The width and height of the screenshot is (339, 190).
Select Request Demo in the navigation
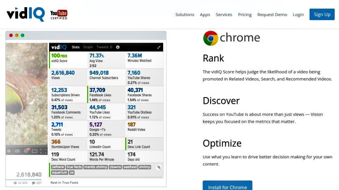(x=272, y=15)
